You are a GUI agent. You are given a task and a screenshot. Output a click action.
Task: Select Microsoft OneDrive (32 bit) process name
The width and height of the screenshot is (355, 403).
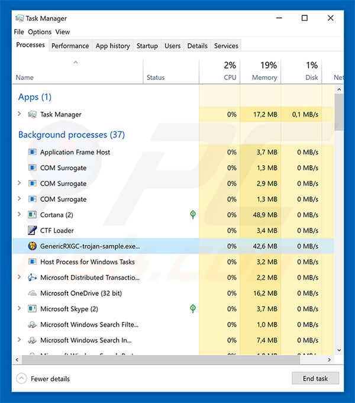point(81,294)
